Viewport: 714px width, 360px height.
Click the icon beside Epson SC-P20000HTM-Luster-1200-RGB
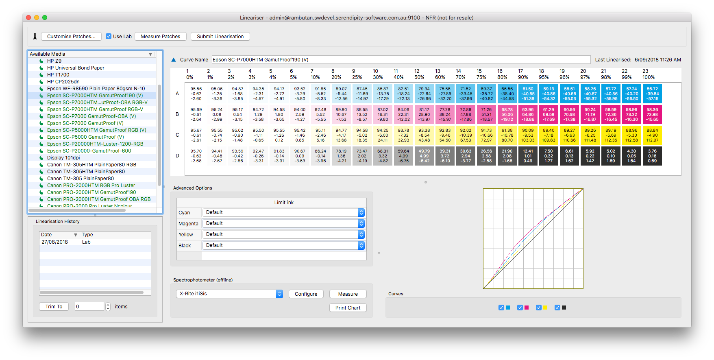pyautogui.click(x=41, y=144)
